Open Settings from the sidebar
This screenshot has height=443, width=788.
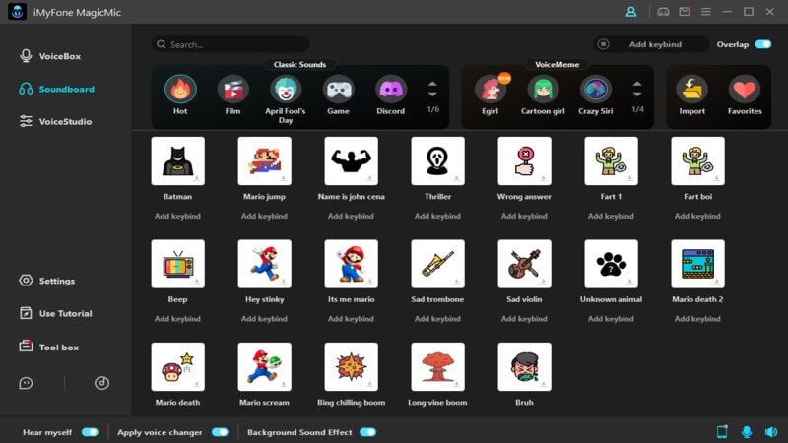46,281
